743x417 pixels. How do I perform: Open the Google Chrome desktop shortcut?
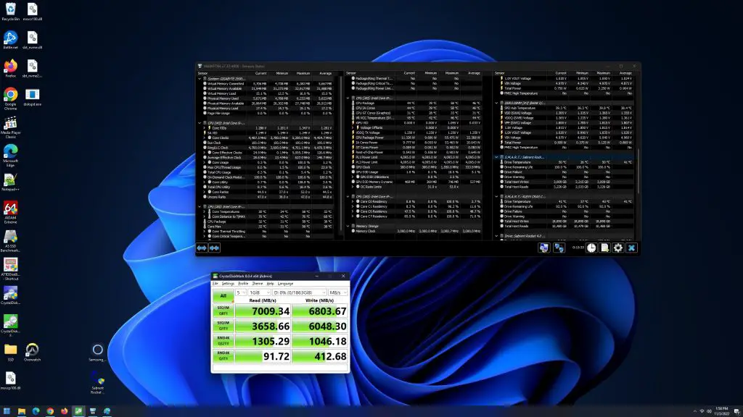click(10, 98)
